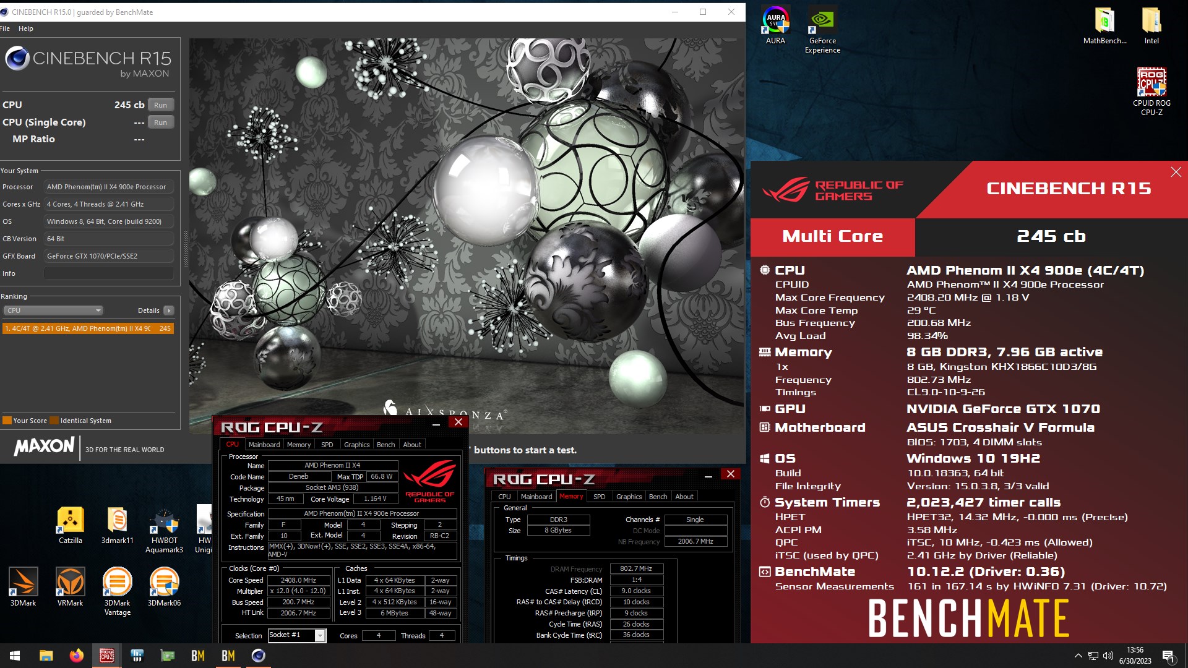The width and height of the screenshot is (1188, 668).
Task: Close the ROG CPU-Z Memory window
Action: click(730, 474)
